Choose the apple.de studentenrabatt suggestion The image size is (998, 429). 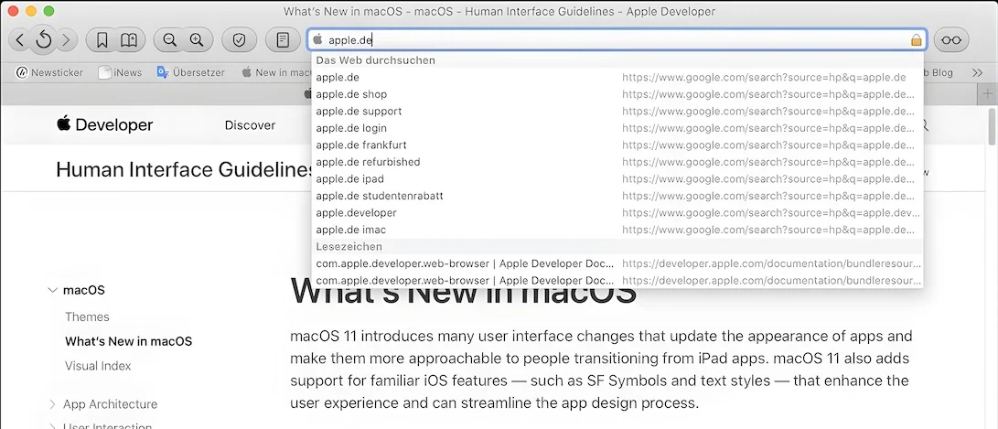click(617, 196)
